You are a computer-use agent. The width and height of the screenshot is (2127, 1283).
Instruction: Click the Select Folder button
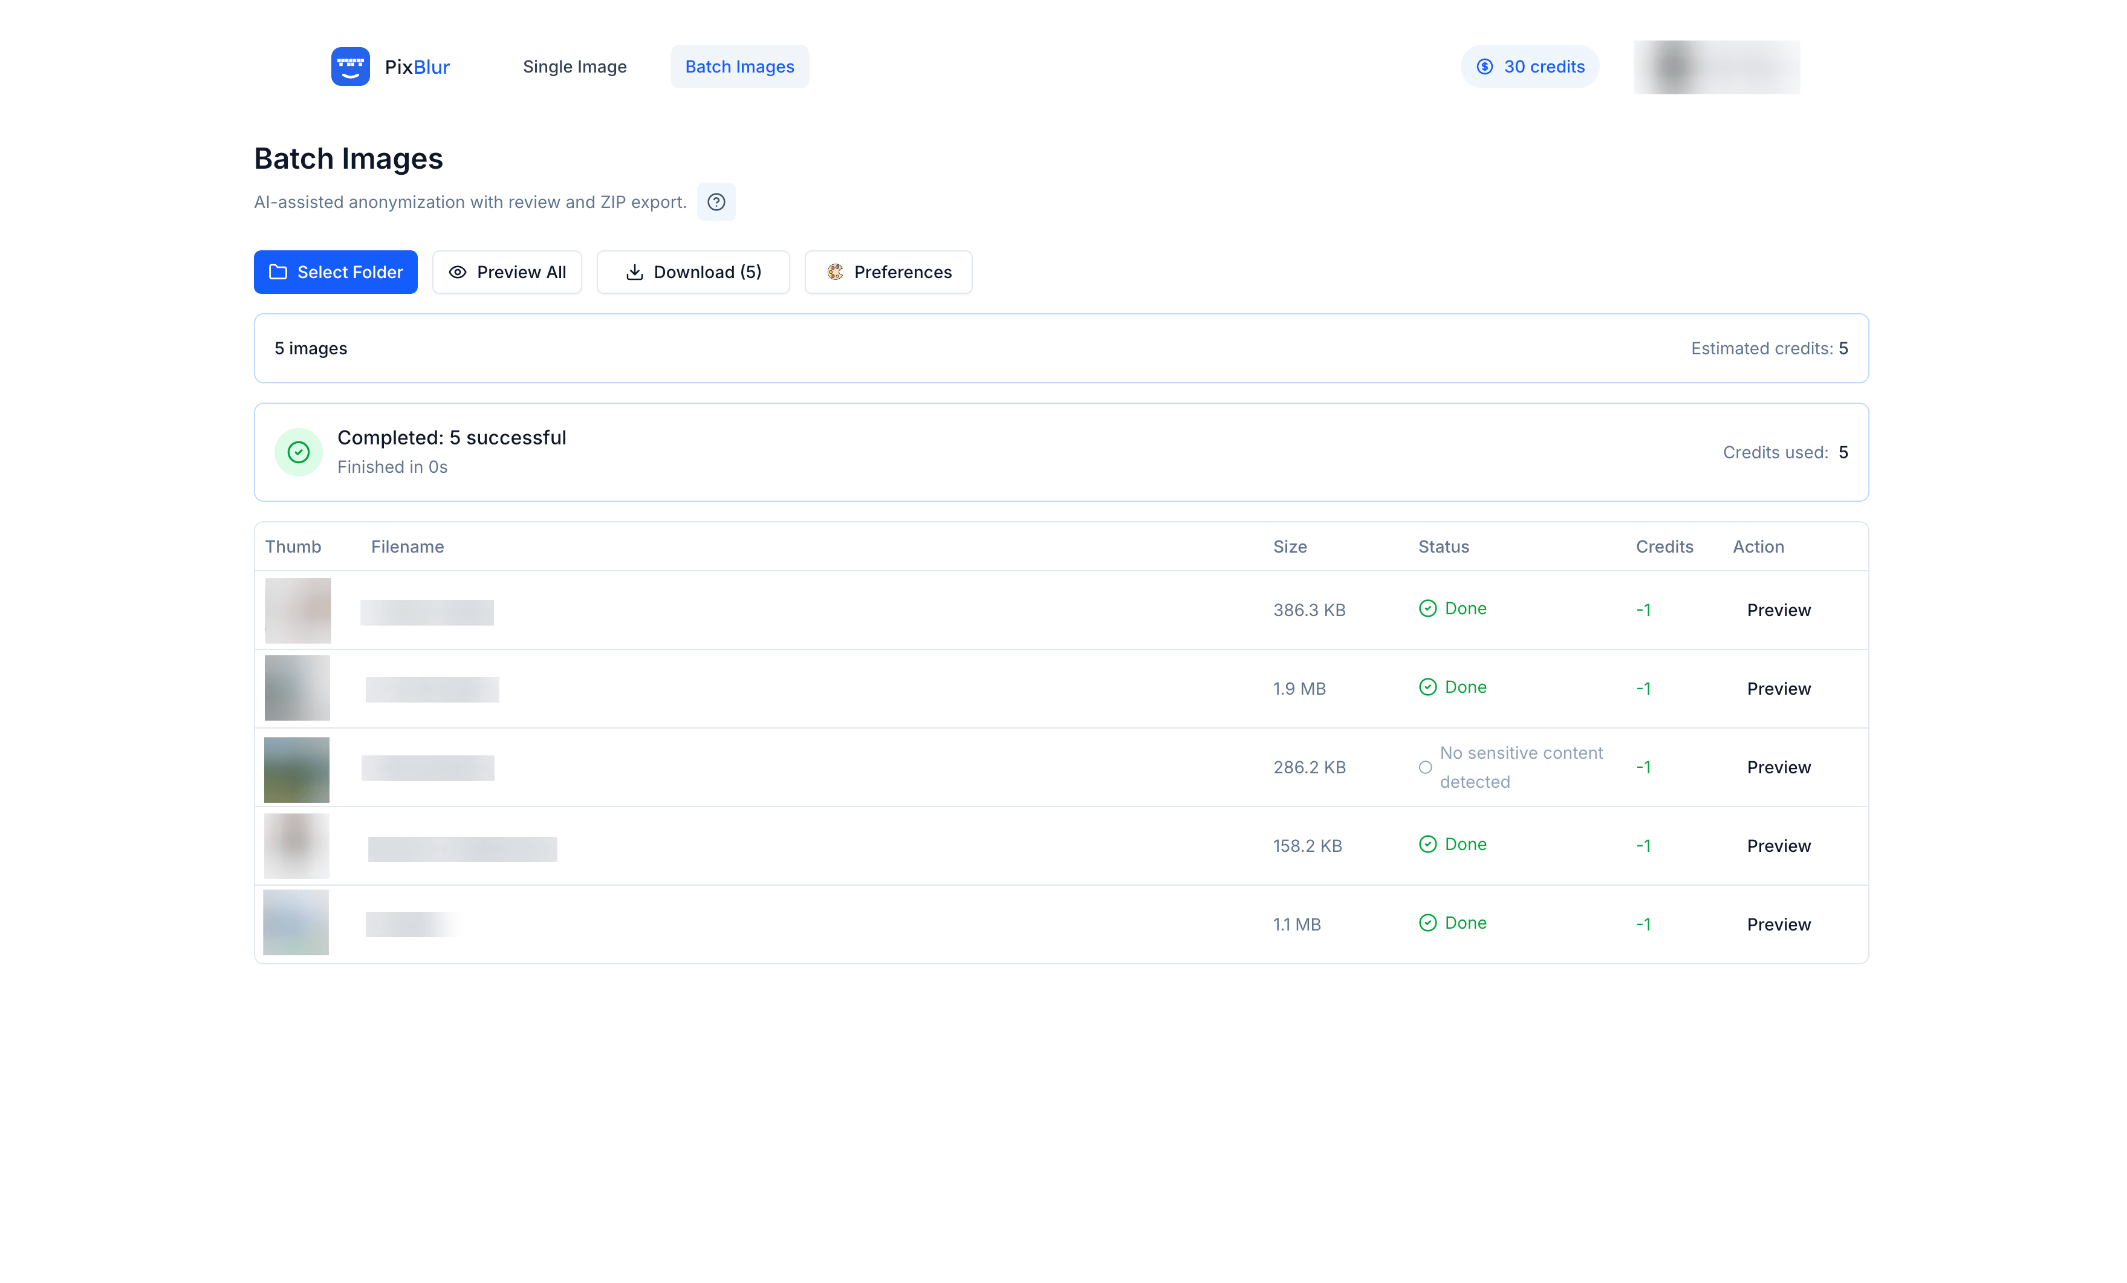[x=335, y=272]
